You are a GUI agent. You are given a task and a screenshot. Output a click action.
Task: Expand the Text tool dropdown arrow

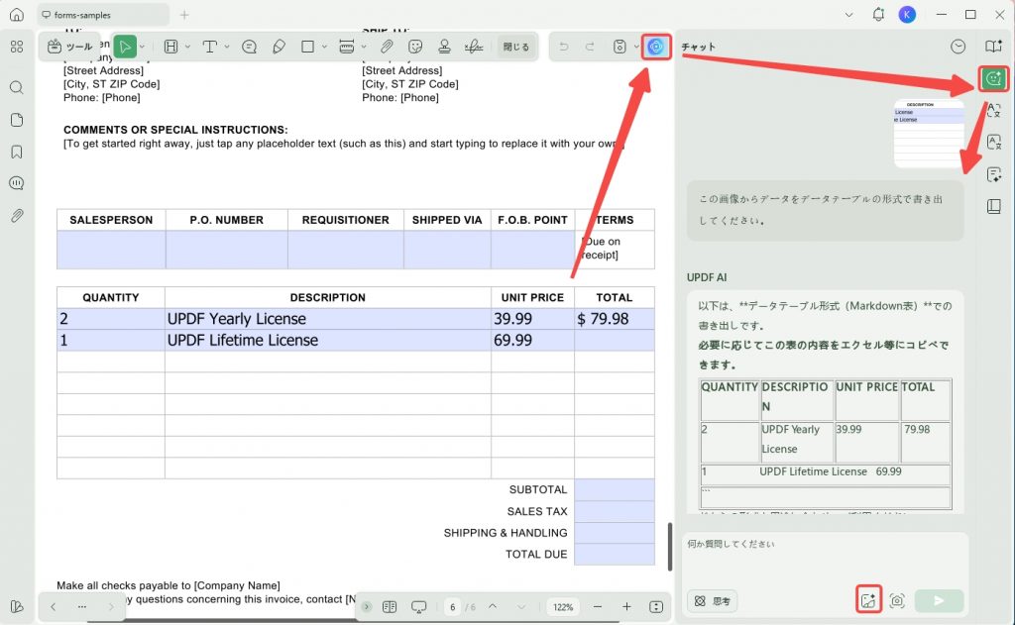coord(227,47)
